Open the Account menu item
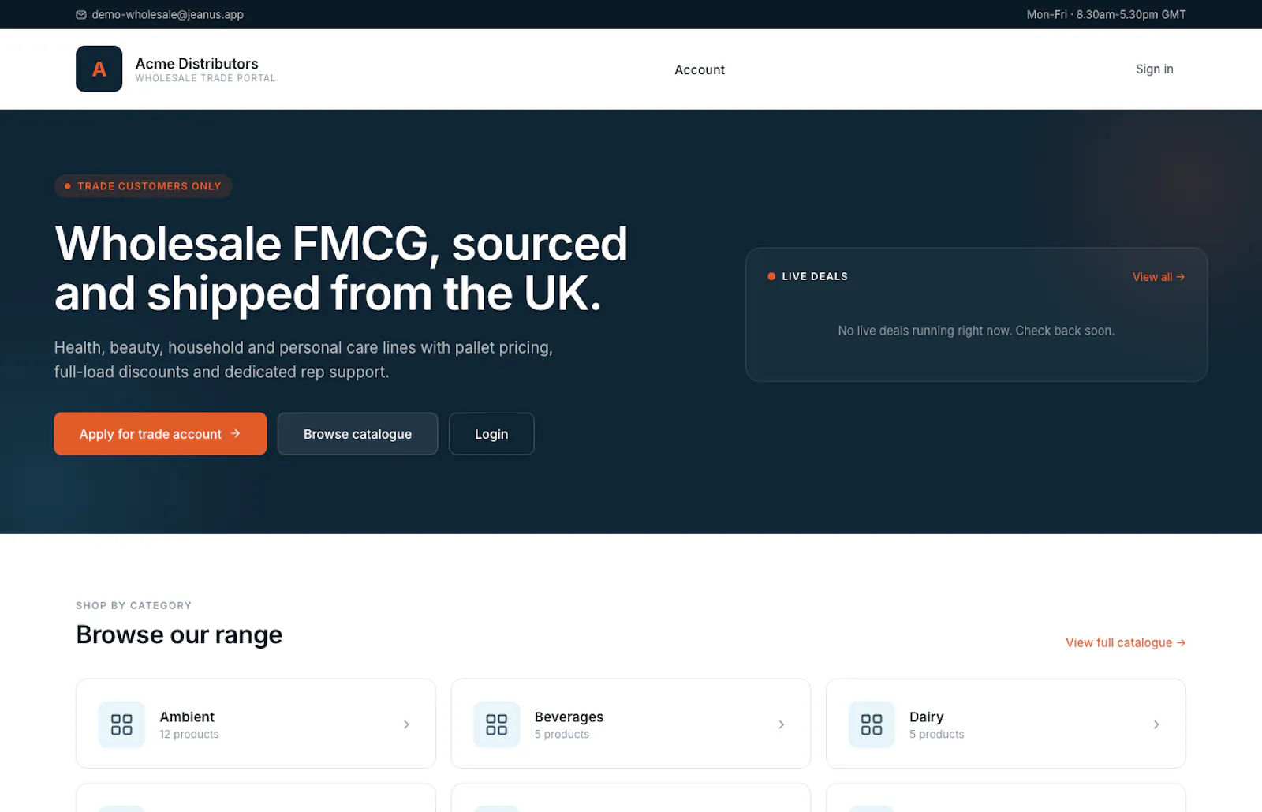This screenshot has height=812, width=1262. [x=700, y=69]
